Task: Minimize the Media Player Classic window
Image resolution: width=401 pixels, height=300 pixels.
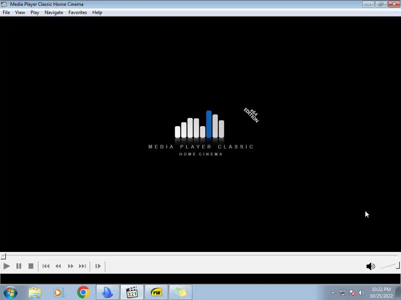Action: tap(368, 4)
